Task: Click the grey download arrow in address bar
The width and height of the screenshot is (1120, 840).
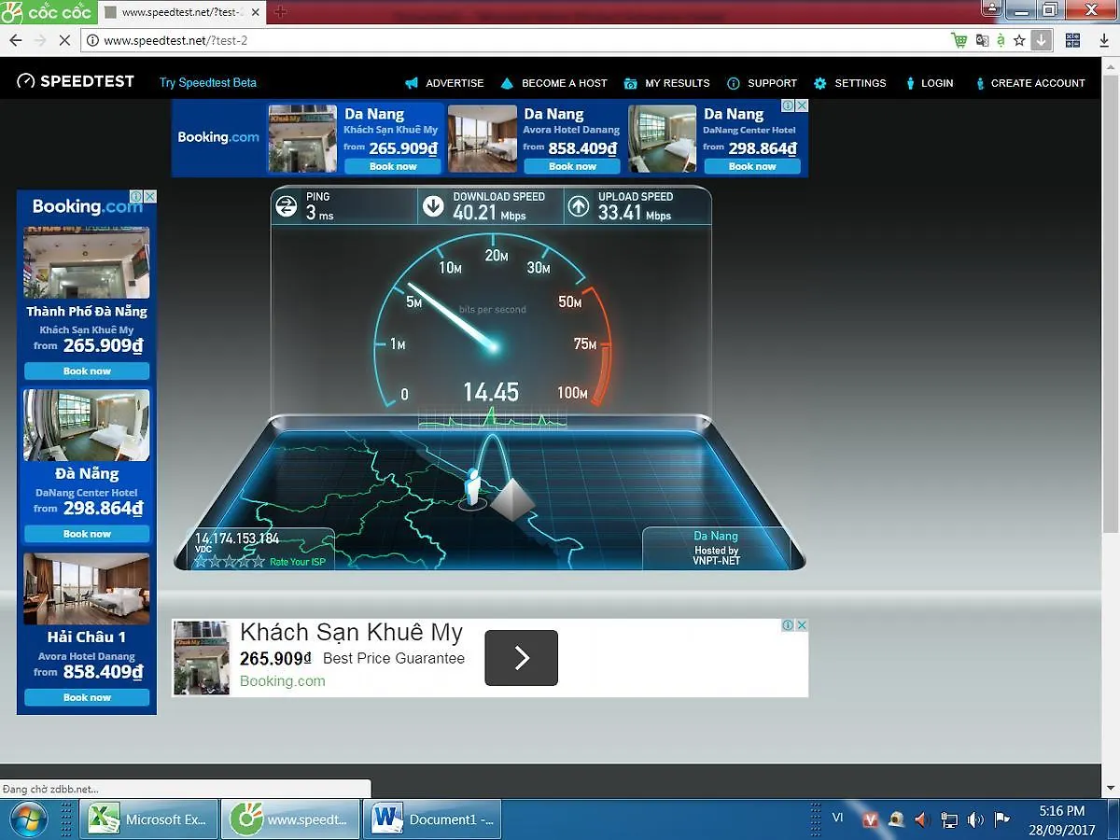Action: (x=1042, y=40)
